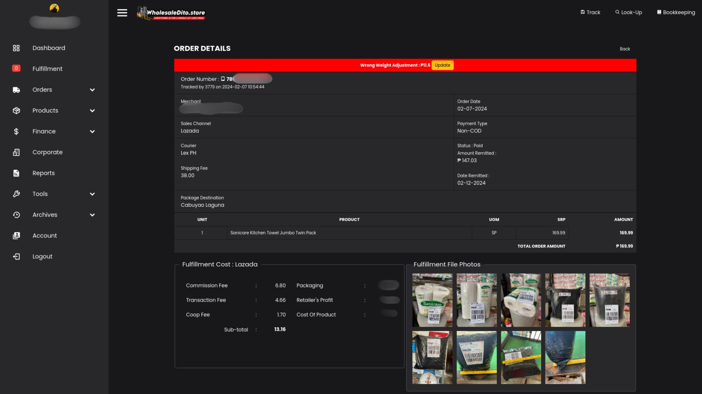This screenshot has width=702, height=394.
Task: Open the Sanicare kitchen towel photo thumbnail
Action: [x=432, y=300]
